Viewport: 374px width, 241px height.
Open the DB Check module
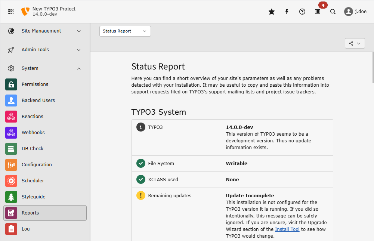(x=33, y=149)
